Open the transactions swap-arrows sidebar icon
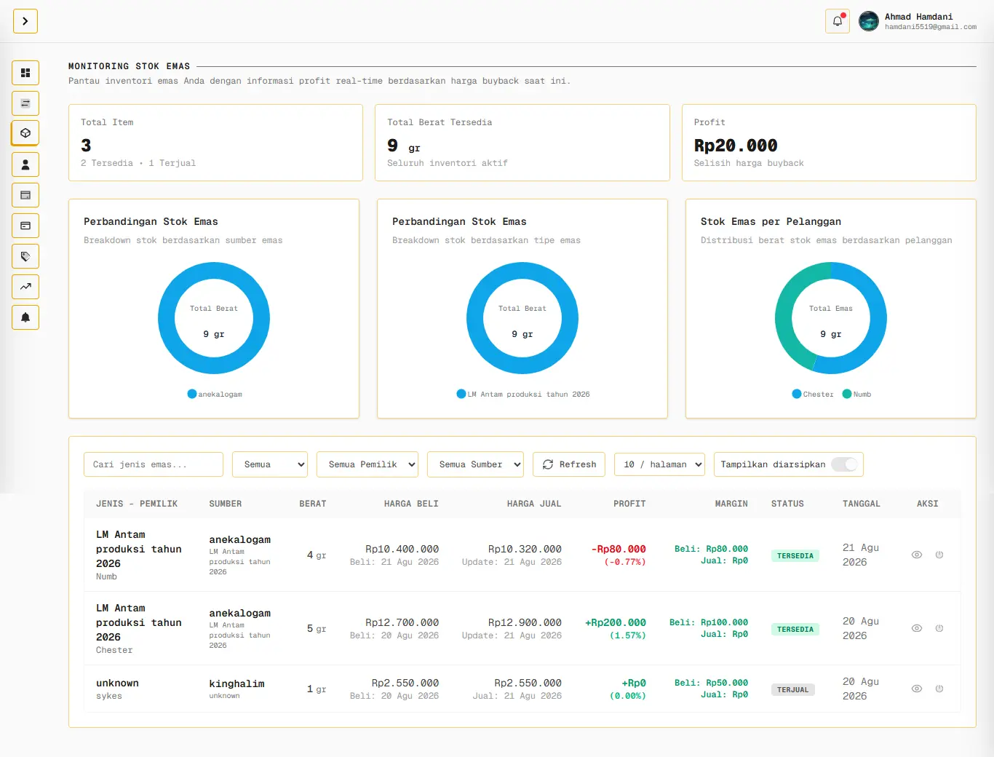The height and width of the screenshot is (757, 994). (25, 103)
